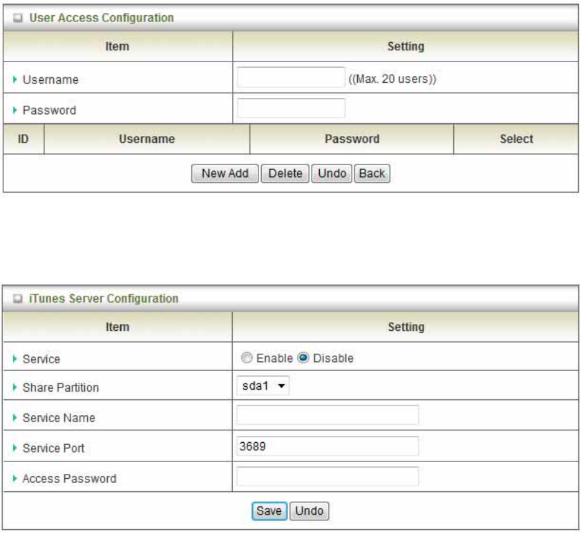581x534 pixels.
Task: Click the (Max. 20 users) note
Action: (392, 79)
